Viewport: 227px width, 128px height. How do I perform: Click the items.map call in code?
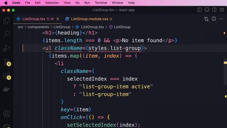click(x=65, y=56)
